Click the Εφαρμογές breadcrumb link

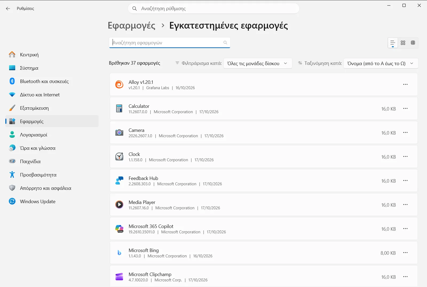click(x=131, y=26)
